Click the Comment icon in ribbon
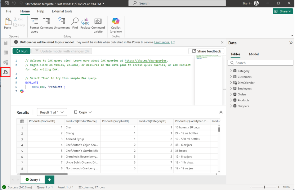This screenshot has height=191, width=295. pos(46,21)
